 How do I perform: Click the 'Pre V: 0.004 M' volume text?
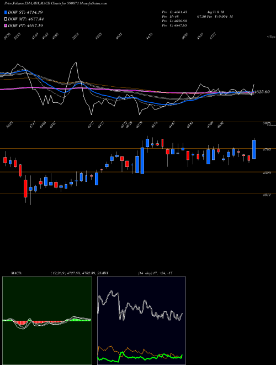pyautogui.click(x=220, y=17)
